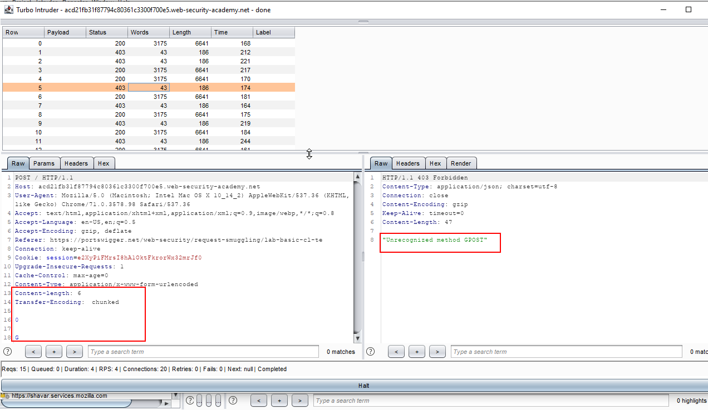Viewport: 708px width, 410px height.
Task: Select result row 7 with time 164
Action: coord(149,106)
